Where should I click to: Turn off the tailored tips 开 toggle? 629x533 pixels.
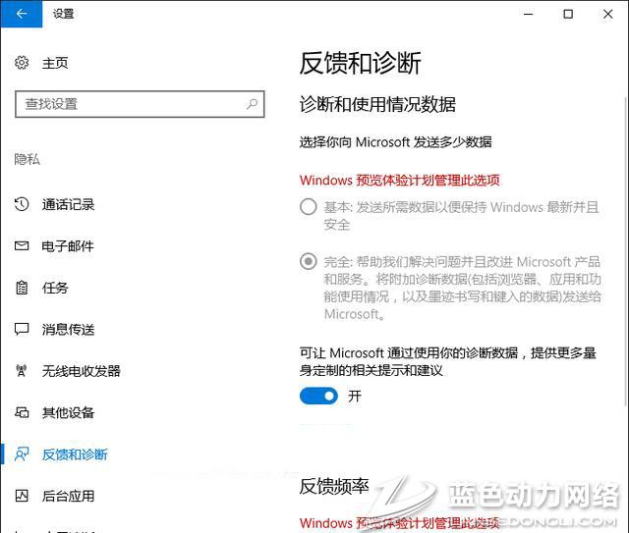coord(318,396)
